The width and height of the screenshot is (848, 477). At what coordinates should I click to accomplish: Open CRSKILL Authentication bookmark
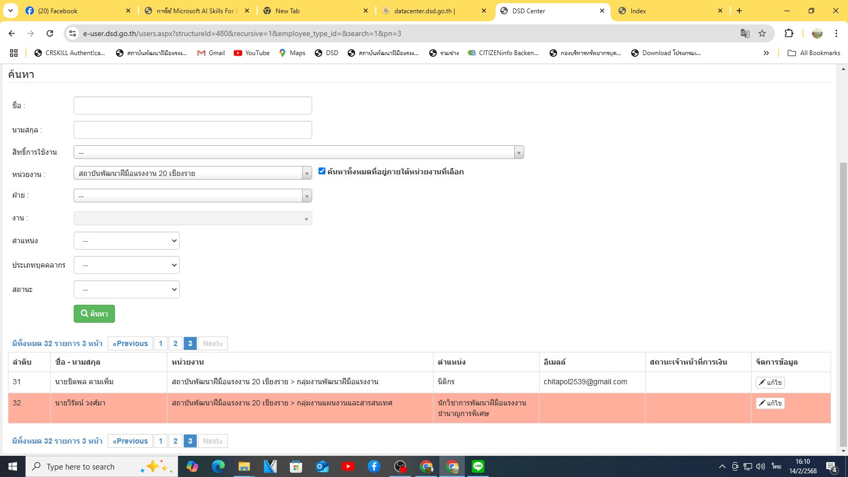[x=69, y=53]
